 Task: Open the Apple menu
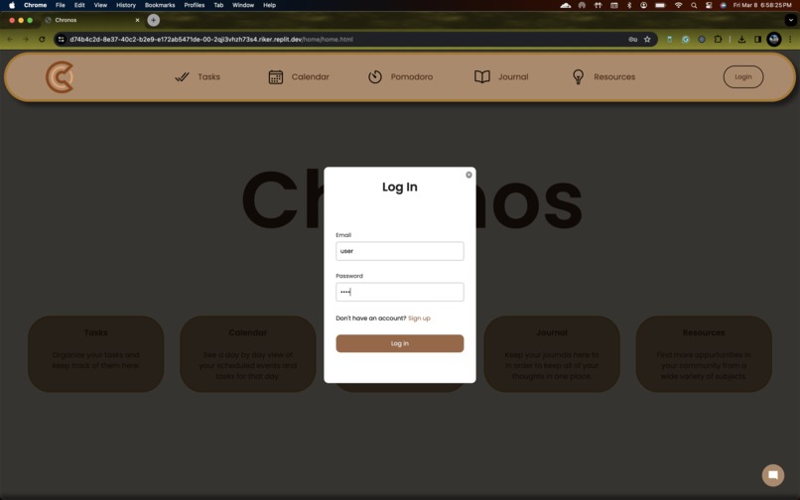click(x=11, y=5)
